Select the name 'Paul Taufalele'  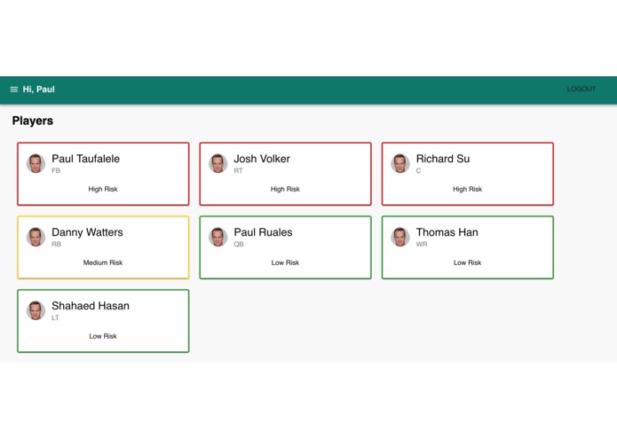[86, 159]
